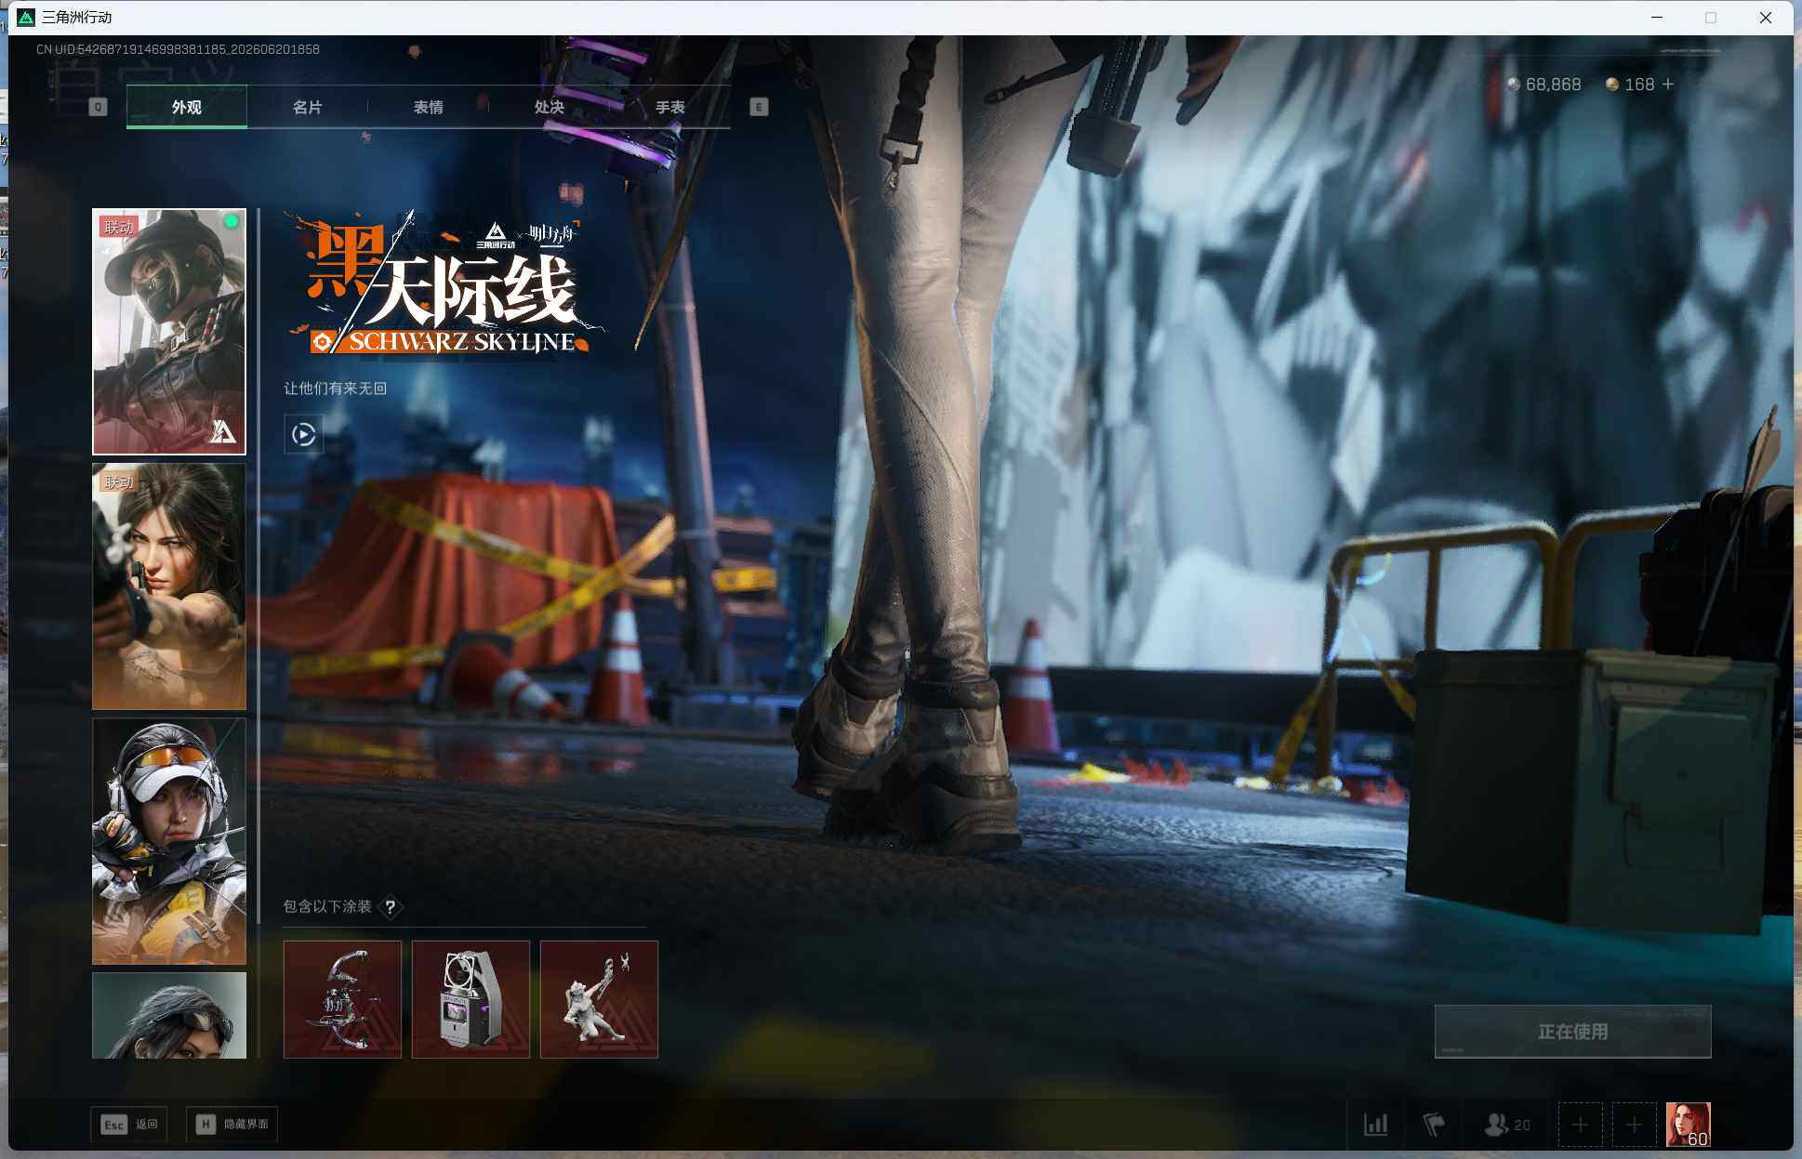Viewport: 1802px width, 1159px height.
Task: Click the 包含以下涂装 label
Action: 327,906
